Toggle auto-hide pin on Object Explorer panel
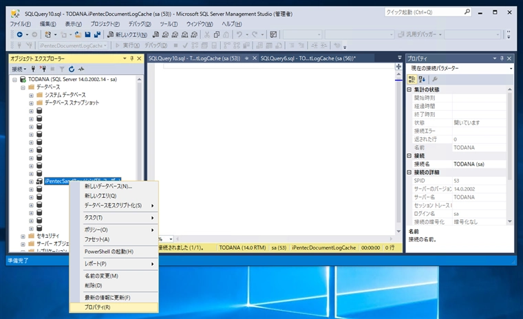 (132, 58)
